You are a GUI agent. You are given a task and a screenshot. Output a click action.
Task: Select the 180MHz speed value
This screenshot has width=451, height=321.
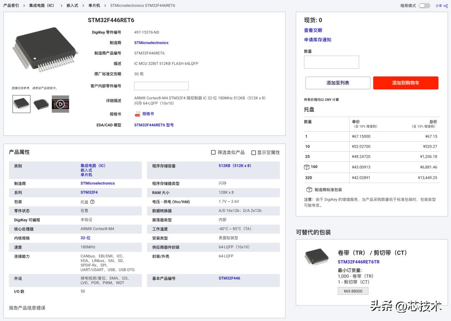[88, 247]
